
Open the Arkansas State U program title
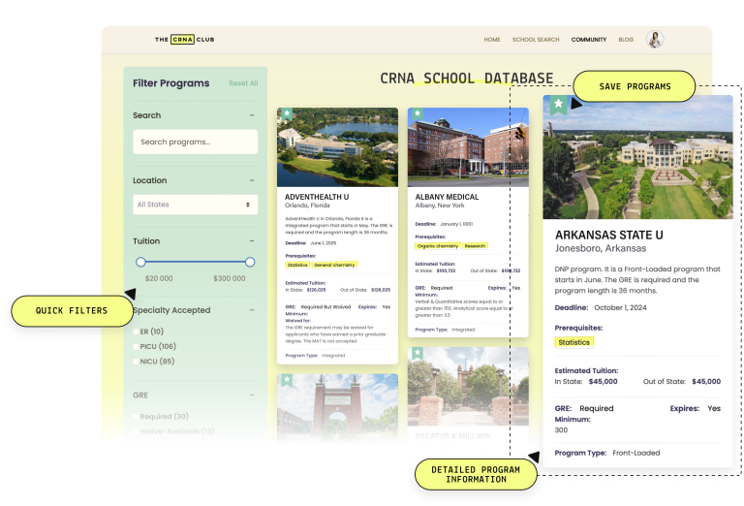(609, 235)
